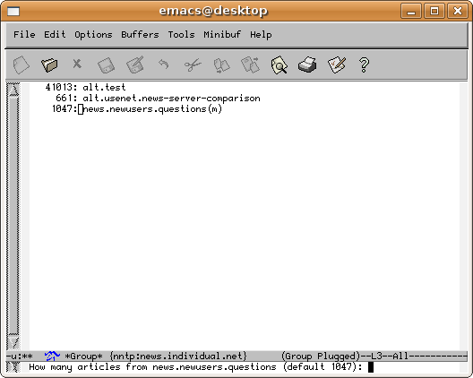Expand the Options menu

pyautogui.click(x=93, y=34)
